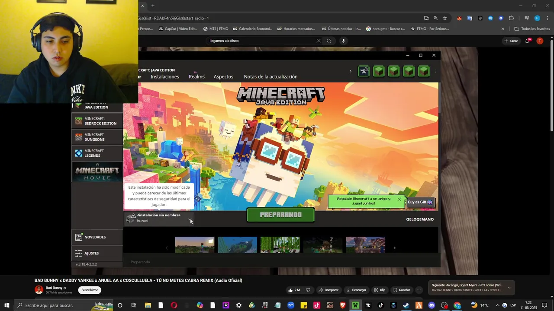Select Minecraft Dungeons in sidebar
This screenshot has height=311, width=554.
(97, 137)
